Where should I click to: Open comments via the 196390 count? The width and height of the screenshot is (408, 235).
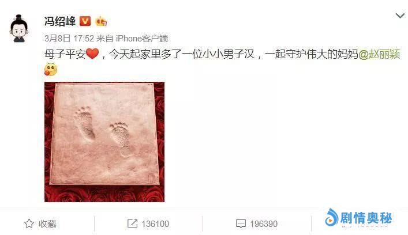[264, 224]
